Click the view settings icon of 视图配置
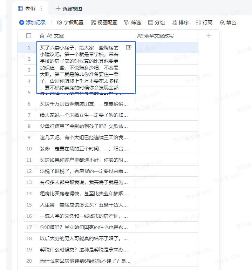 (x=93, y=22)
